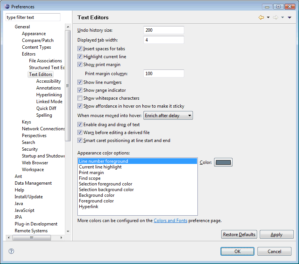This screenshot has width=299, height=264.
Task: Click the Undo history size field
Action: pyautogui.click(x=164, y=30)
